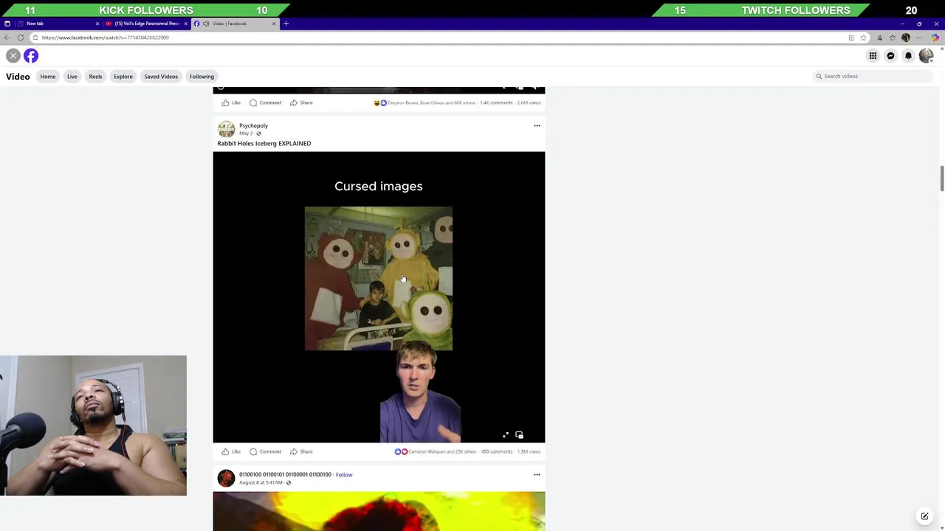The height and width of the screenshot is (531, 945).
Task: View reactions by Cameron Walraven and 25K others
Action: tap(442, 451)
